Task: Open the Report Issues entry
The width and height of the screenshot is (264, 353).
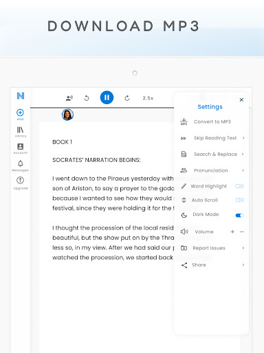Action: (212, 248)
